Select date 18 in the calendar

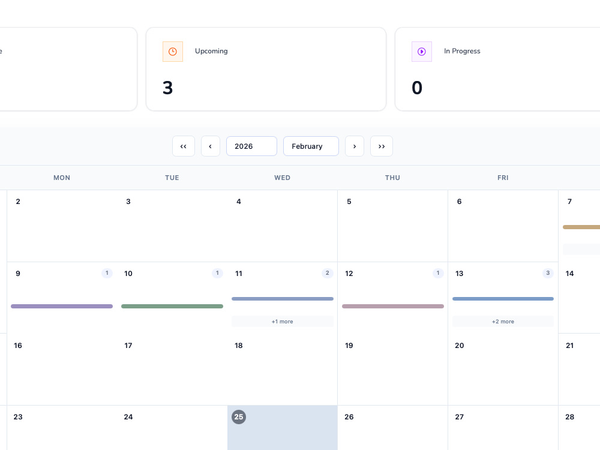click(239, 346)
